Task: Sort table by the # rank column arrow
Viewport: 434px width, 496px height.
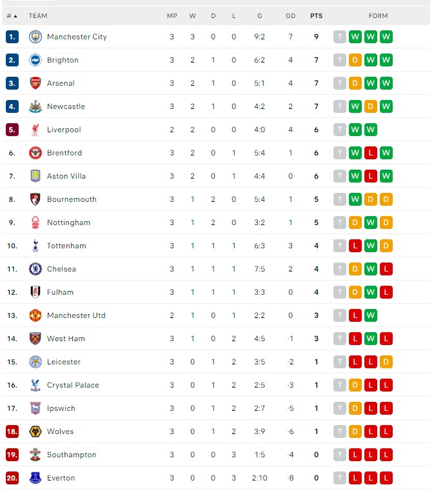Action: coord(15,16)
